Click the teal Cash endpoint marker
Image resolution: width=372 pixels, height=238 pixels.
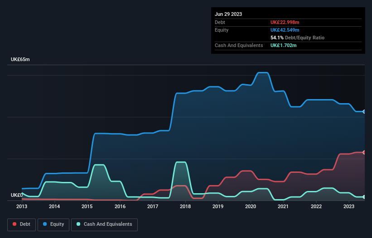pyautogui.click(x=364, y=197)
